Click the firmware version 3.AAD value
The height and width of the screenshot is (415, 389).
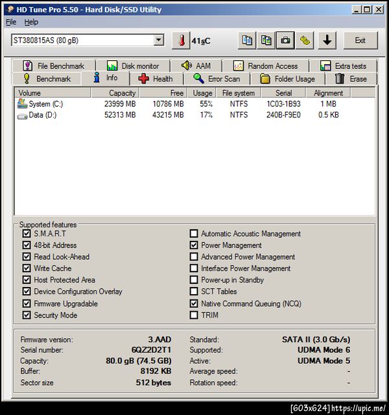pos(159,340)
